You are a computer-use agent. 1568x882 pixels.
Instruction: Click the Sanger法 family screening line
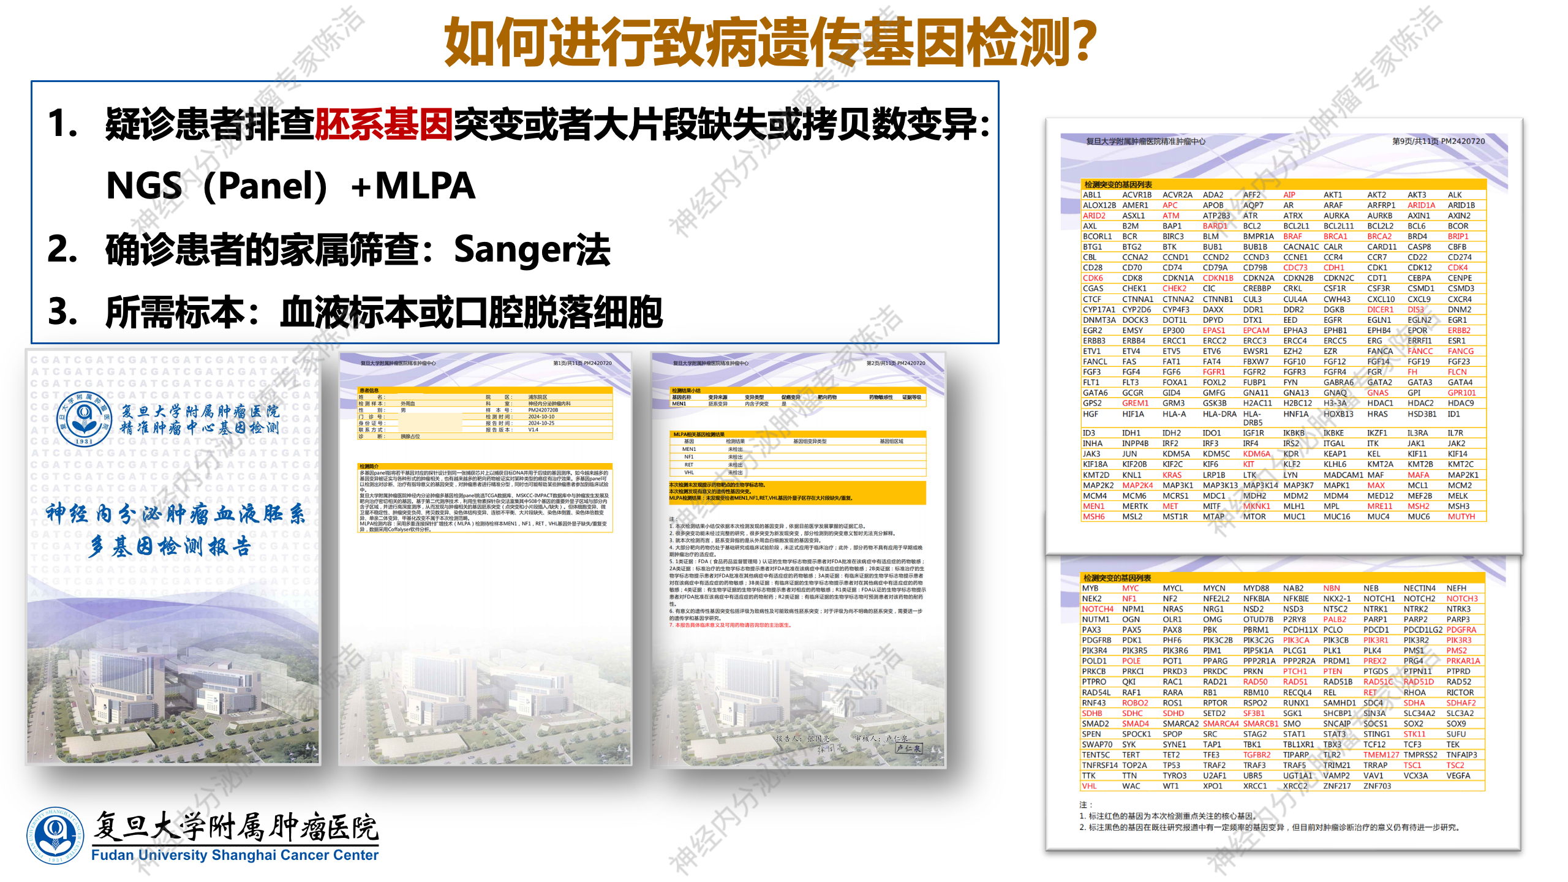click(x=358, y=250)
